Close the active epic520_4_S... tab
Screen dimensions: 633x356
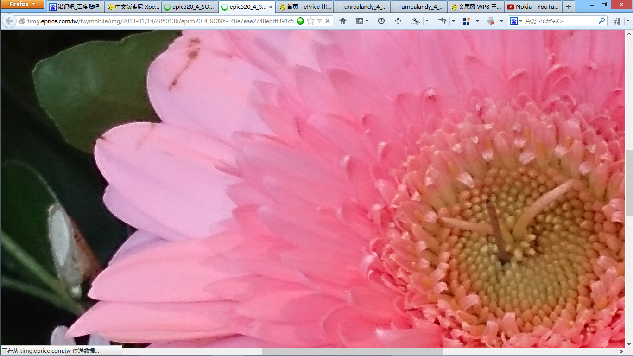point(271,7)
